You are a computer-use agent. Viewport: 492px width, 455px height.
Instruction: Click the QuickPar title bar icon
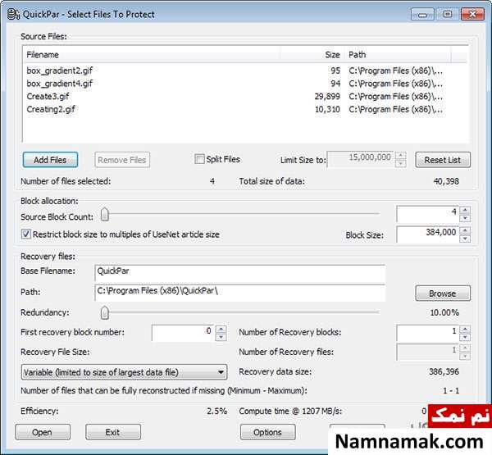(13, 15)
